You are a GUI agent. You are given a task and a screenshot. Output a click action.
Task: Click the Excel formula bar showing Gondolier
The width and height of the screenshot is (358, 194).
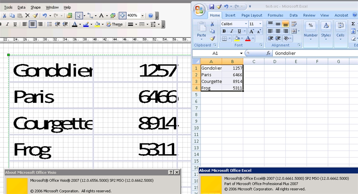pyautogui.click(x=315, y=53)
